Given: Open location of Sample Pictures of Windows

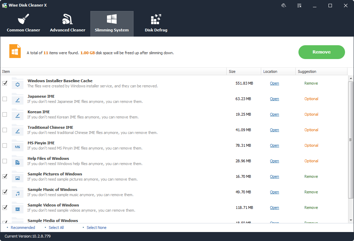Looking at the screenshot, I should (274, 177).
